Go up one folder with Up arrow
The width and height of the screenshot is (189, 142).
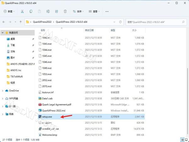pos(20,22)
